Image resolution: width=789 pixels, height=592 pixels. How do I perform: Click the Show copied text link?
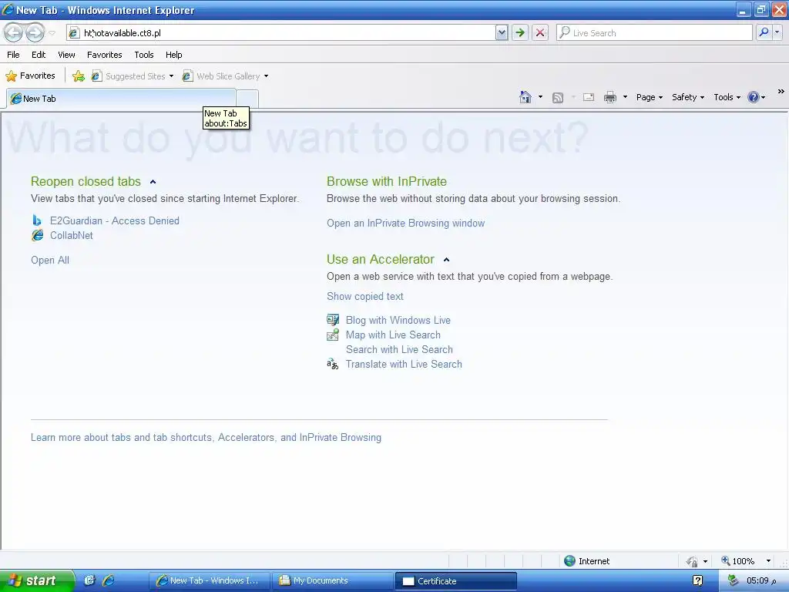point(364,297)
